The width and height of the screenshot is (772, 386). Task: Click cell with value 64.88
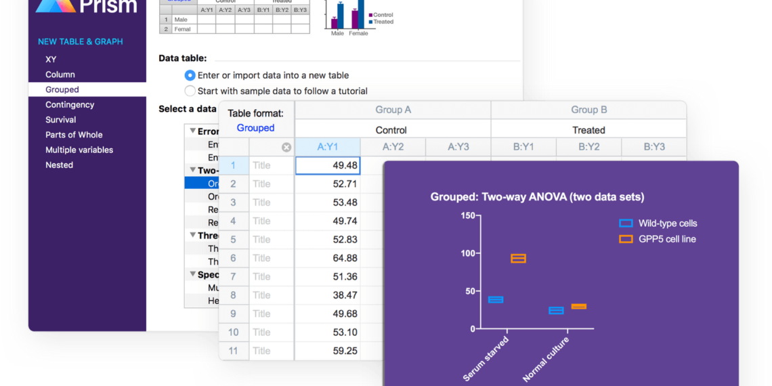(327, 258)
